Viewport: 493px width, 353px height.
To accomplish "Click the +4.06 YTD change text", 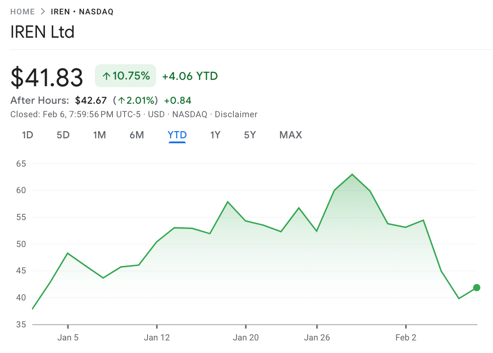I will (x=190, y=76).
